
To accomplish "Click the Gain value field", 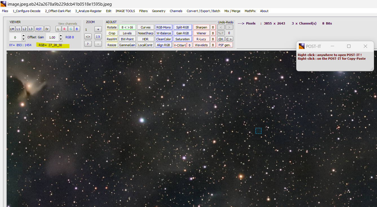I will 52,37.
